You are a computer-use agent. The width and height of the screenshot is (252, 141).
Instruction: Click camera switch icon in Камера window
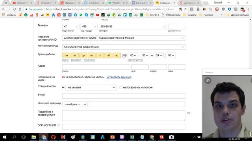[x=208, y=81]
